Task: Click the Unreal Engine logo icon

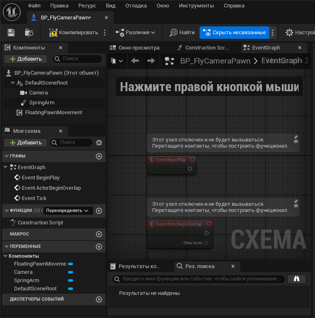Action: point(12,12)
